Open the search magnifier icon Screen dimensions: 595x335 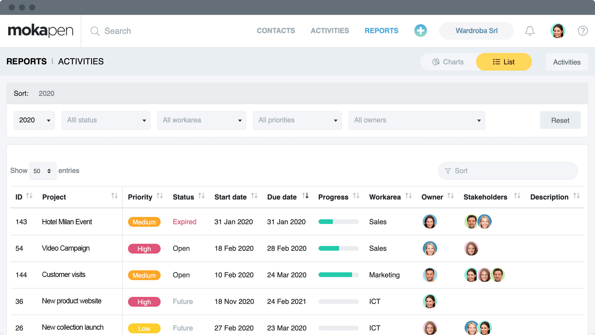pyautogui.click(x=95, y=31)
